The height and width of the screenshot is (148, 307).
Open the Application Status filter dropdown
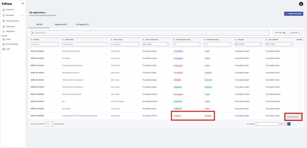[187, 44]
